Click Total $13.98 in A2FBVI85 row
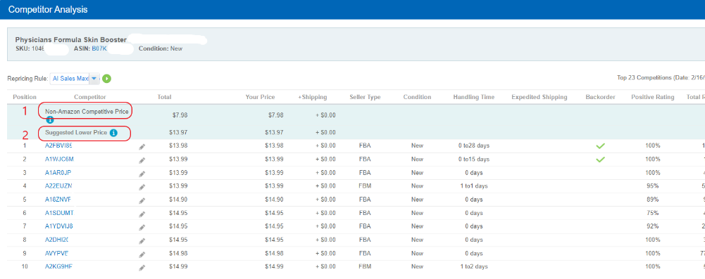Screen dimensions: 705x279 [178, 145]
